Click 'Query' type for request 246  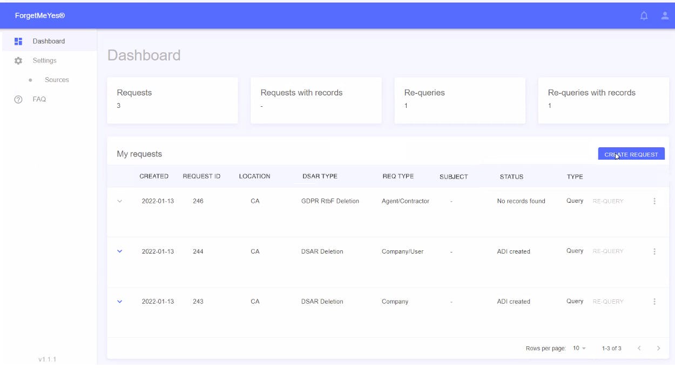[575, 201]
